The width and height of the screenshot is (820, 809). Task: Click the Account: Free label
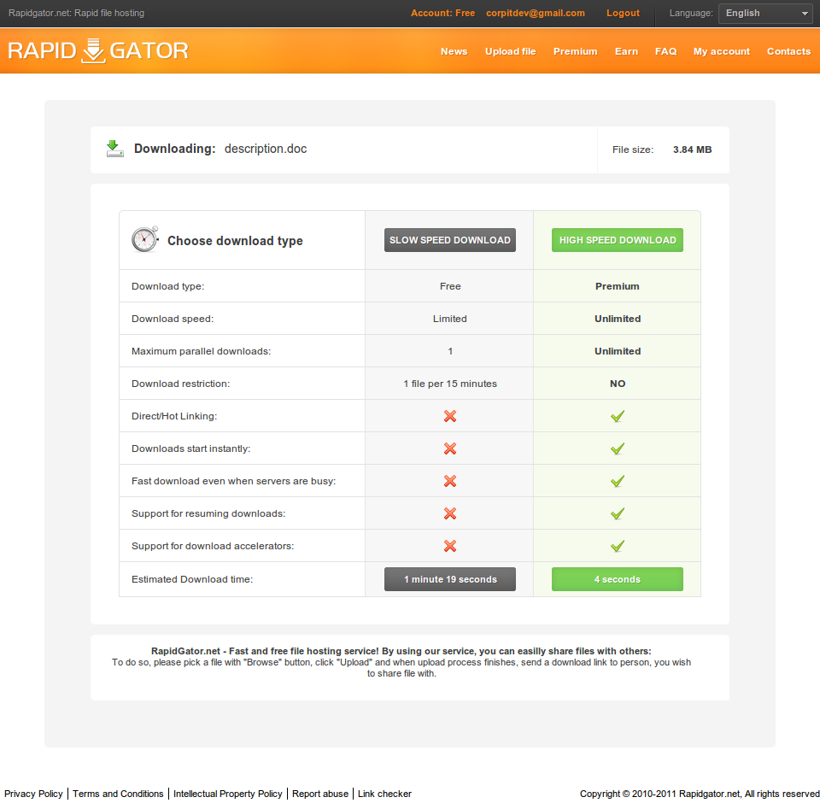(x=443, y=13)
